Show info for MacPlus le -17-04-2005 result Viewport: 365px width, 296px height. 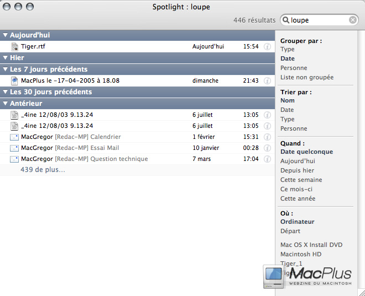pyautogui.click(x=267, y=80)
